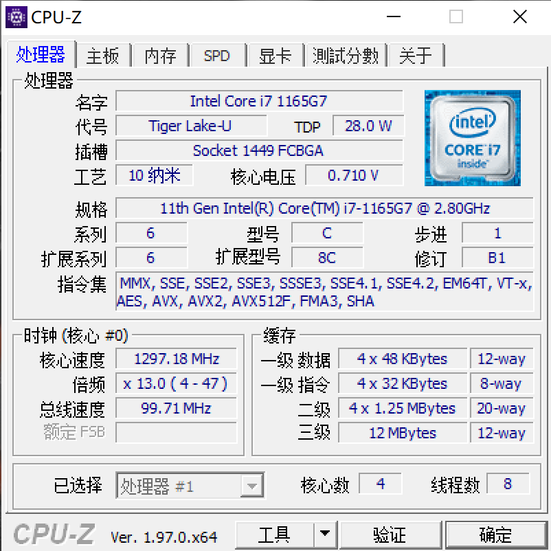The image size is (551, 551).
Task: Click the 验证 button
Action: (x=390, y=534)
